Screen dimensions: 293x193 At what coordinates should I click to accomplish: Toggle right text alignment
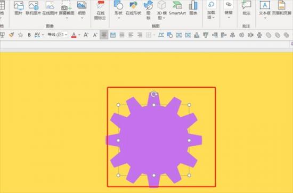pyautogui.click(x=140, y=35)
